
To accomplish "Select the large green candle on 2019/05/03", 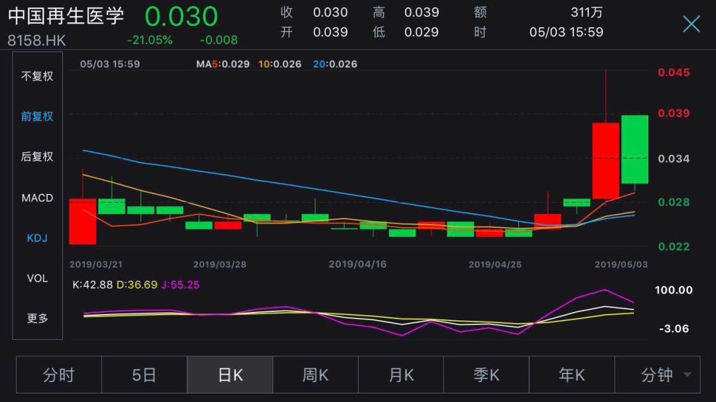I will (x=634, y=150).
